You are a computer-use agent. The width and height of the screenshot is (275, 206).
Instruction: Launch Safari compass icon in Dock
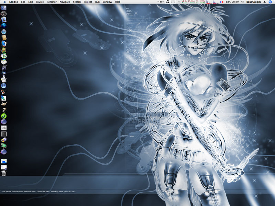click(4, 32)
